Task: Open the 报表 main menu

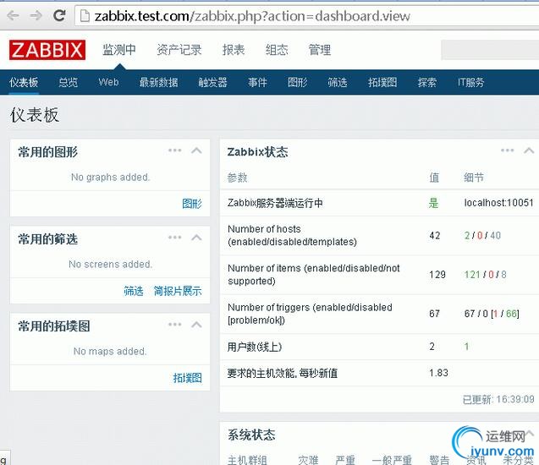Action: (x=234, y=50)
